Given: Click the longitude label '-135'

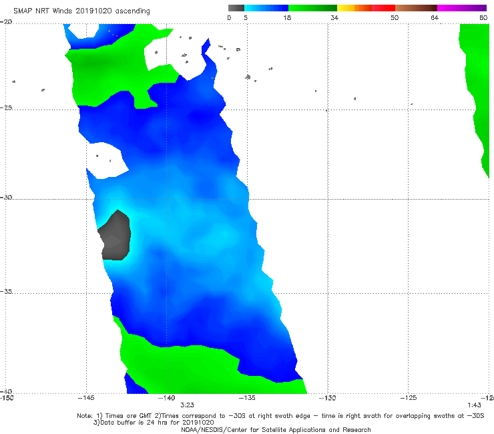Looking at the screenshot, I should coord(247,398).
